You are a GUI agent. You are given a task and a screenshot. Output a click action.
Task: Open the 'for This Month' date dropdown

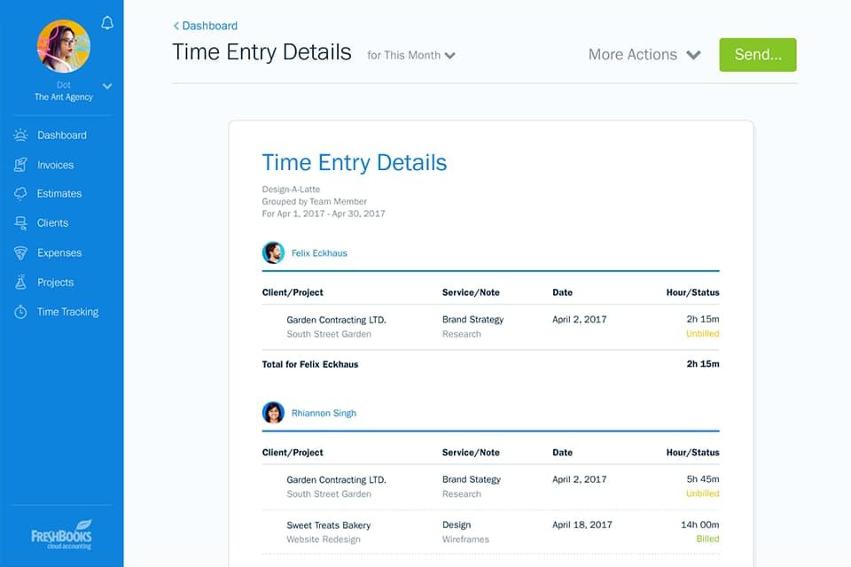tap(410, 55)
